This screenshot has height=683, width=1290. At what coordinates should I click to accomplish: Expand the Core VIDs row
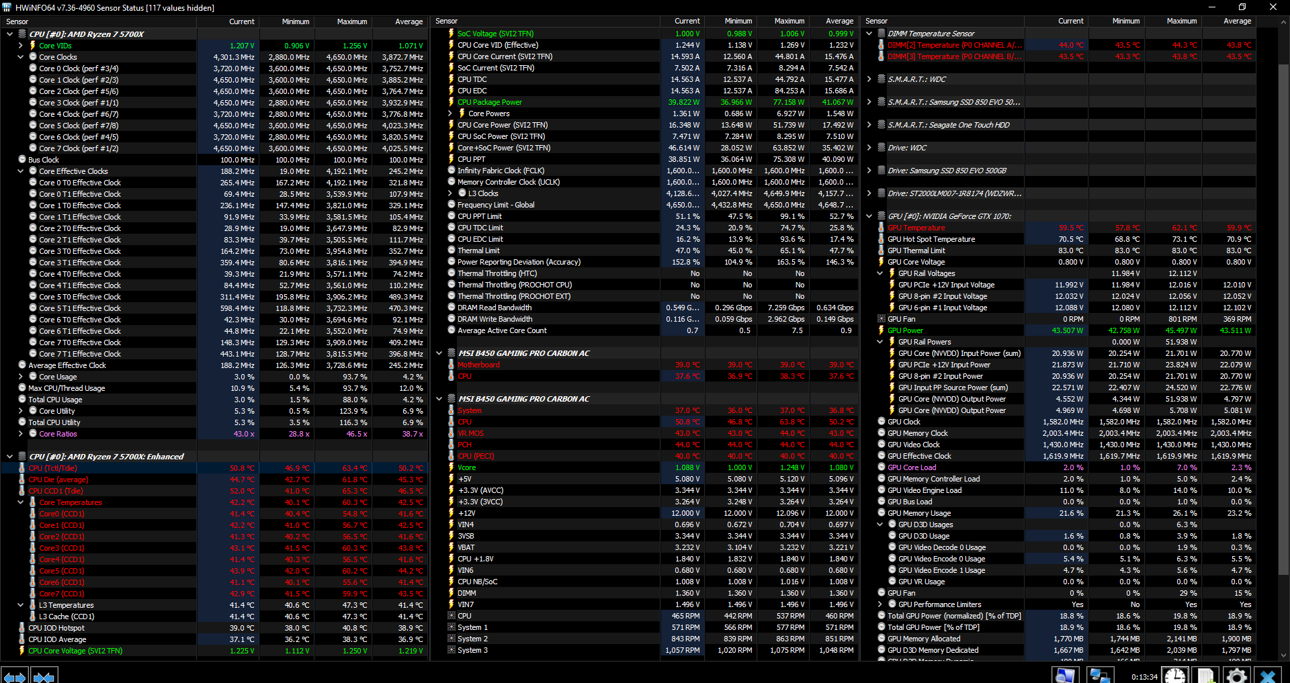click(20, 46)
